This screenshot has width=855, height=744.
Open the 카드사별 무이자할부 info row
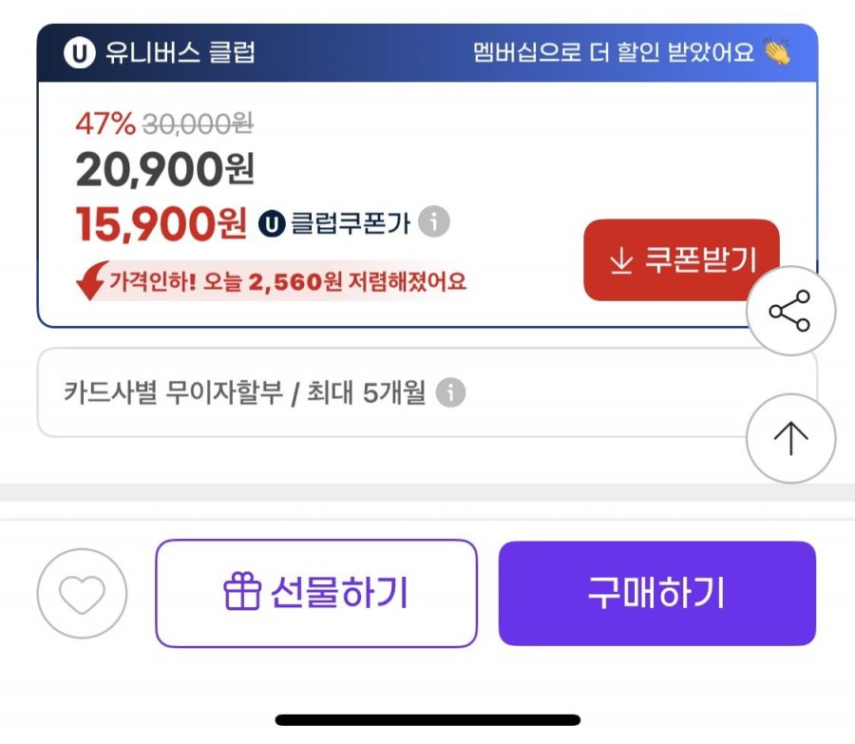[x=427, y=392]
